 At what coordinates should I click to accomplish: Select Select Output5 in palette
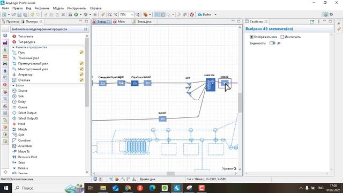28,118
